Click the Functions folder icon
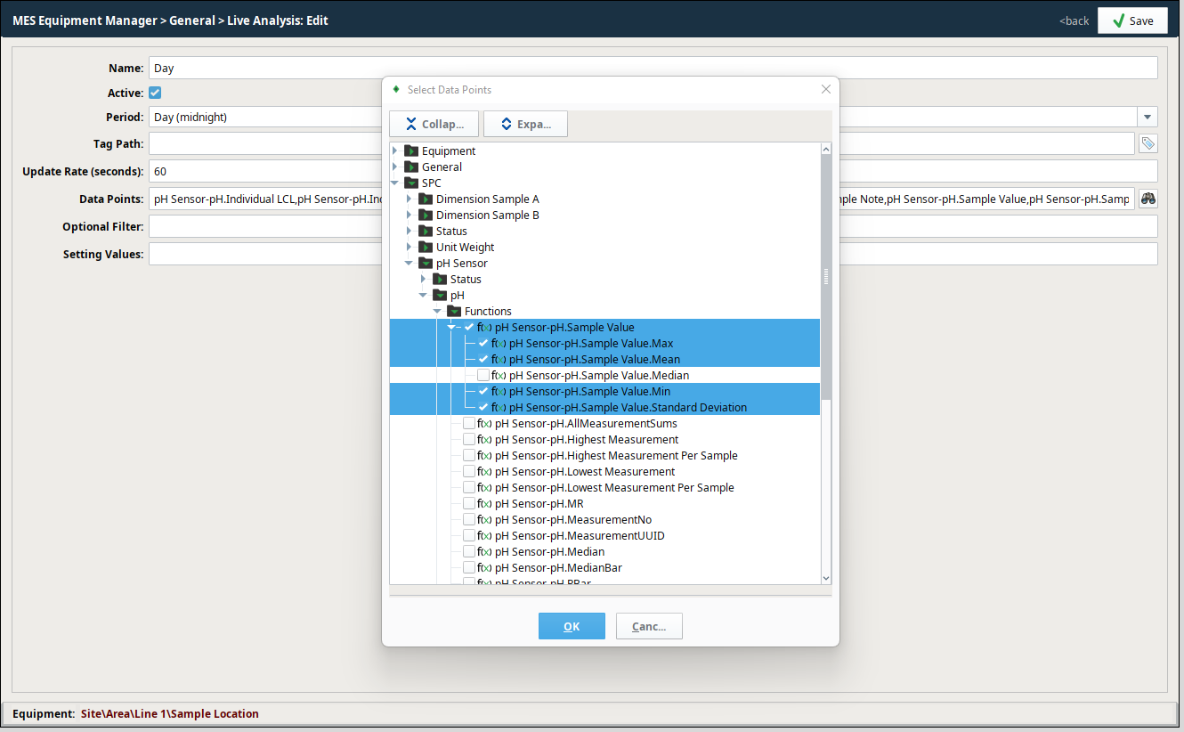 coord(454,311)
